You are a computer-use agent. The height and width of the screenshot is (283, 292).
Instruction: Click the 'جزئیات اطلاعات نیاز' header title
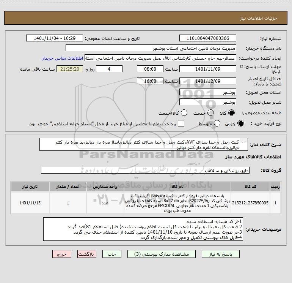pyautogui.click(x=259, y=18)
